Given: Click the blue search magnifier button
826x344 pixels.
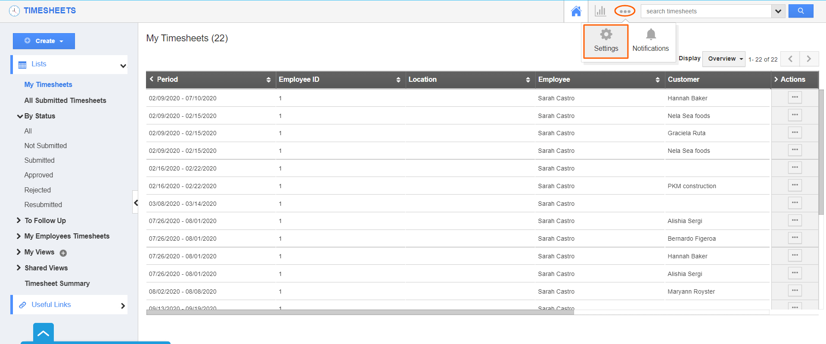Looking at the screenshot, I should [801, 11].
